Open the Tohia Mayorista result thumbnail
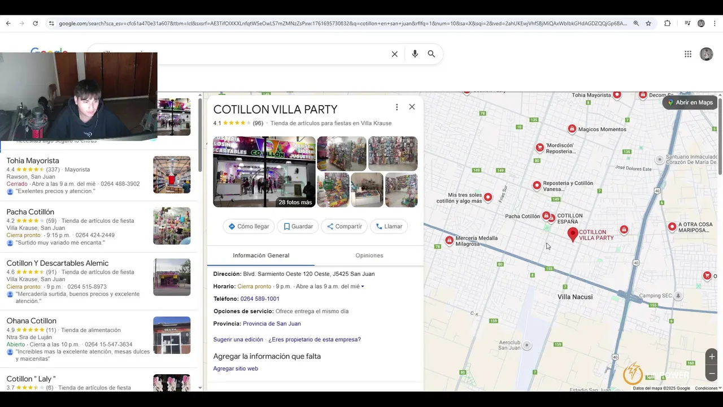This screenshot has height=407, width=723. tap(172, 175)
